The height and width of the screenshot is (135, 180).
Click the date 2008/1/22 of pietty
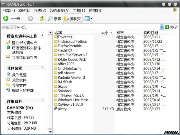coord(154,109)
